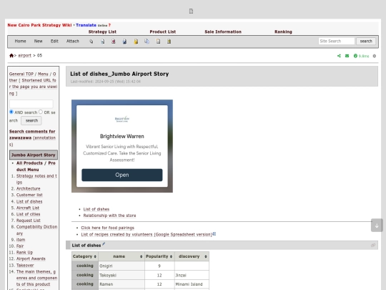Open Takeover in the sidebar

(x=25, y=266)
